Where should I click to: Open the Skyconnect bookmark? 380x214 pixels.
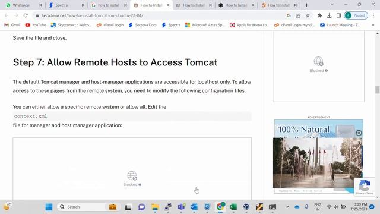71,25
